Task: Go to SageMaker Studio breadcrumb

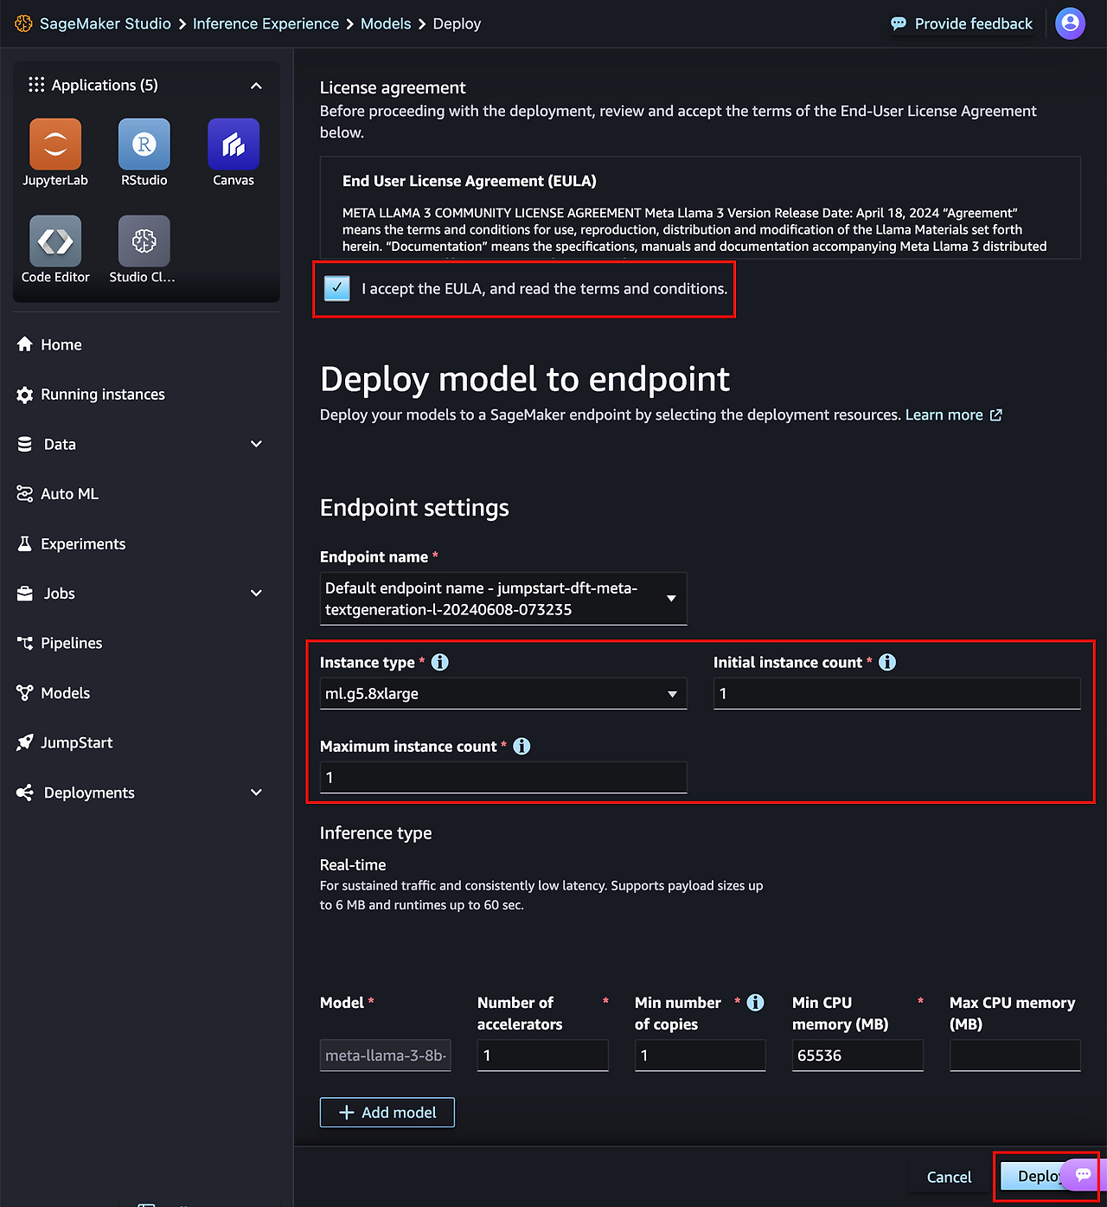Action: (x=105, y=23)
